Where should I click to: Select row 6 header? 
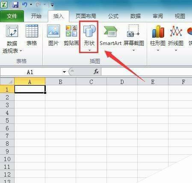point(7,128)
